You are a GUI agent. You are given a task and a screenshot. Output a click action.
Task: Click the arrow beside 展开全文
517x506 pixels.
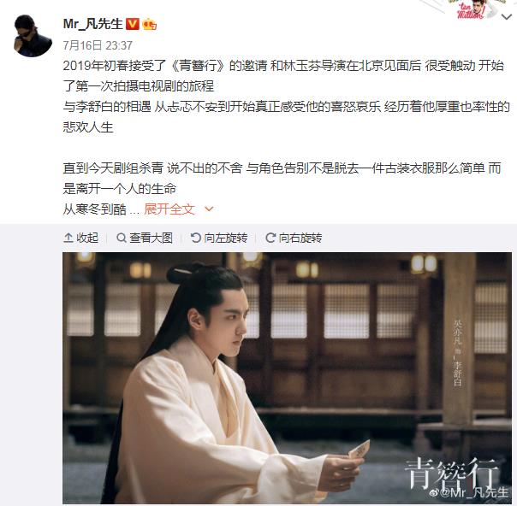click(209, 209)
